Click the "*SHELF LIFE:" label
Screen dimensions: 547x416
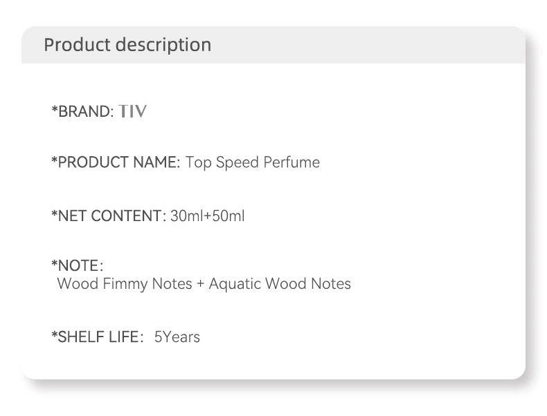[96, 337]
